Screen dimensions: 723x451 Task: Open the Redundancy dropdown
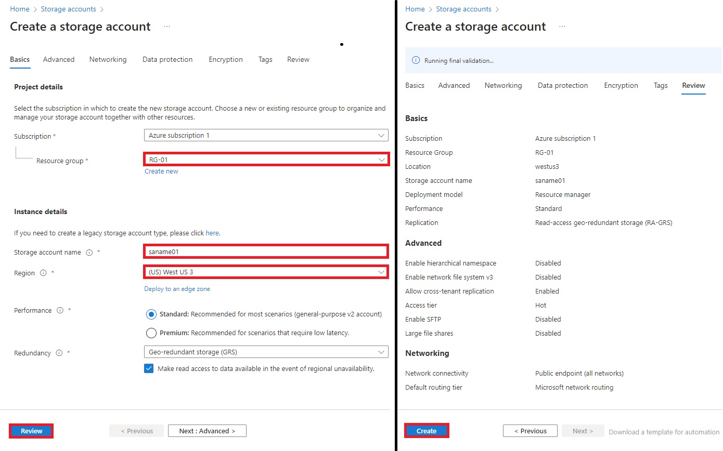(266, 352)
